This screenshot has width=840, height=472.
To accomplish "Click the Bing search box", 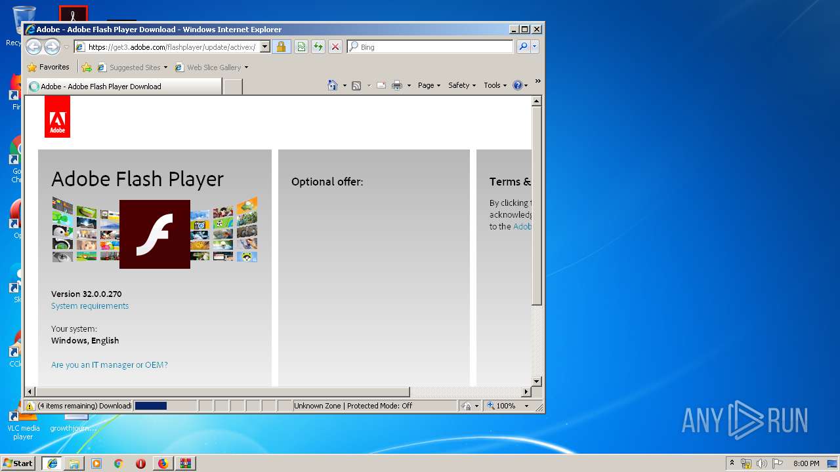I will pos(430,47).
